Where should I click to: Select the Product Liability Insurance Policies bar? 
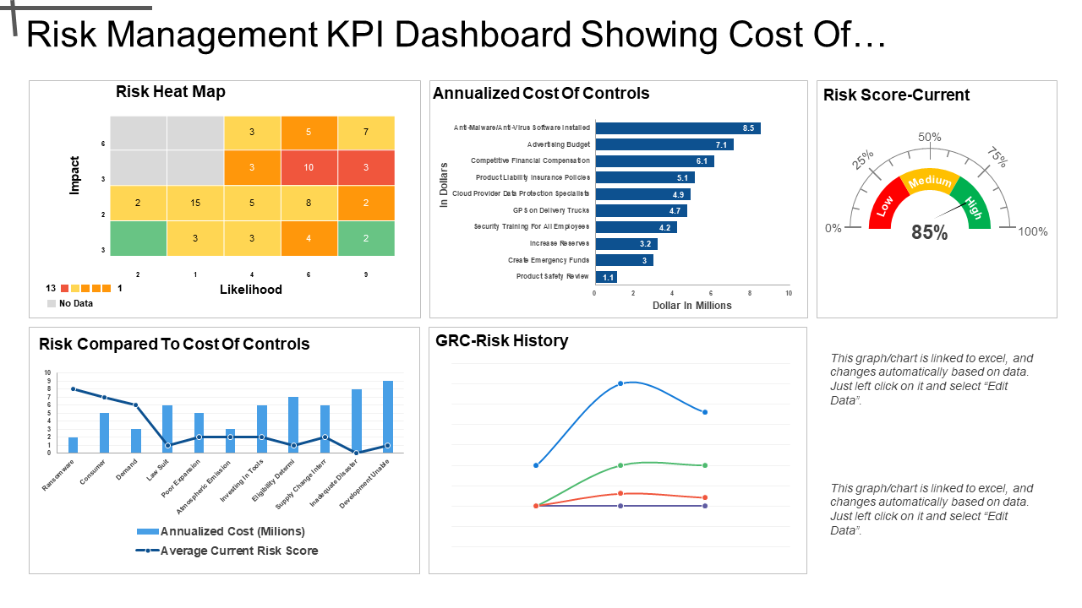coord(645,177)
